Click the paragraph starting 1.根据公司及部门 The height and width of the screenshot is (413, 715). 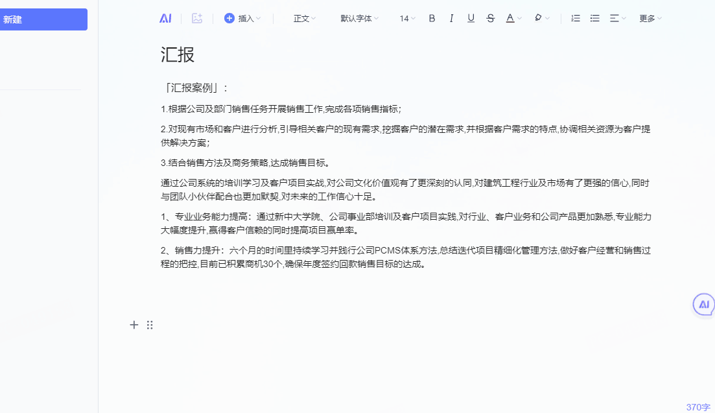(281, 109)
